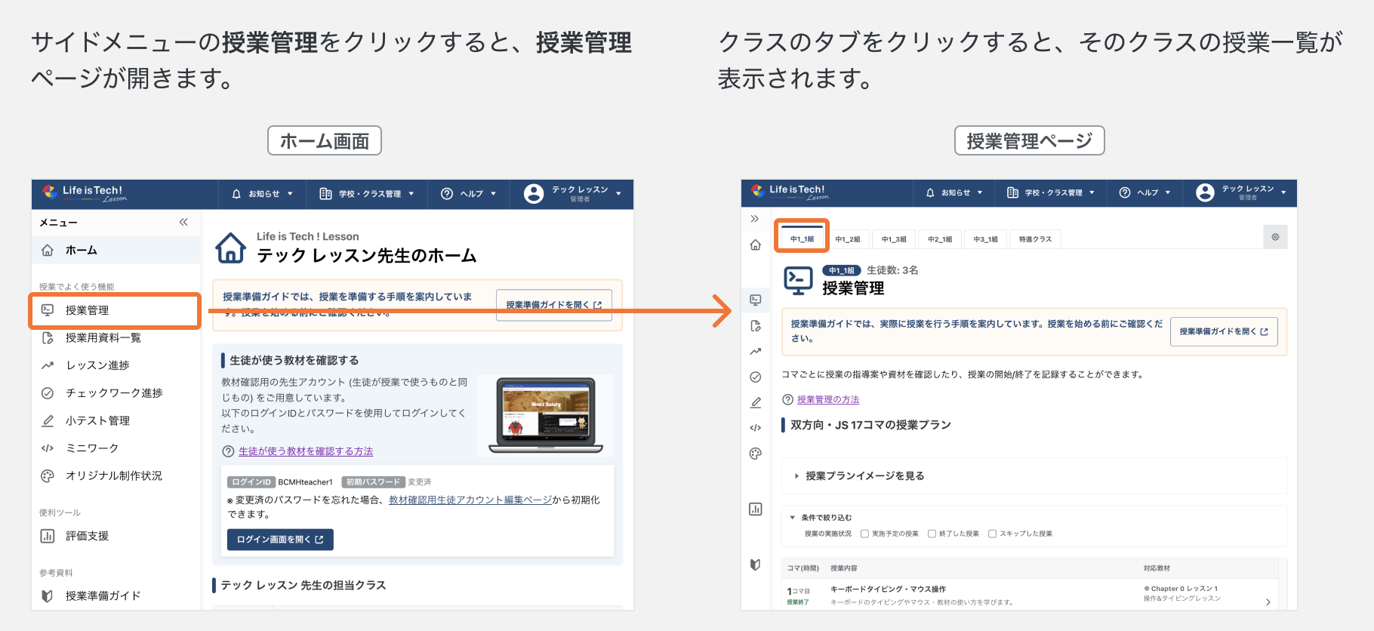Image resolution: width=1374 pixels, height=631 pixels.
Task: Click the code brackets icon in 授業管理 page collapsed sidebar
Action: [756, 428]
